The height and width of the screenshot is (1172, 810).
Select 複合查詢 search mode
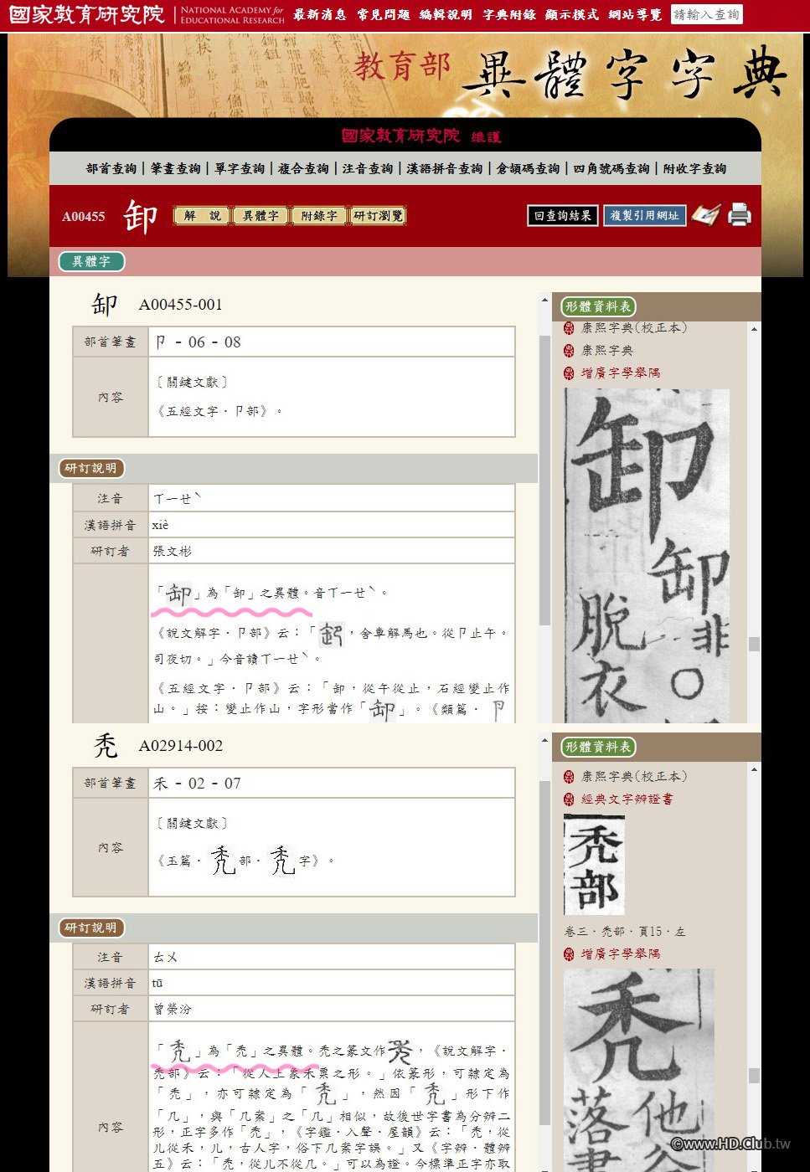(x=303, y=168)
